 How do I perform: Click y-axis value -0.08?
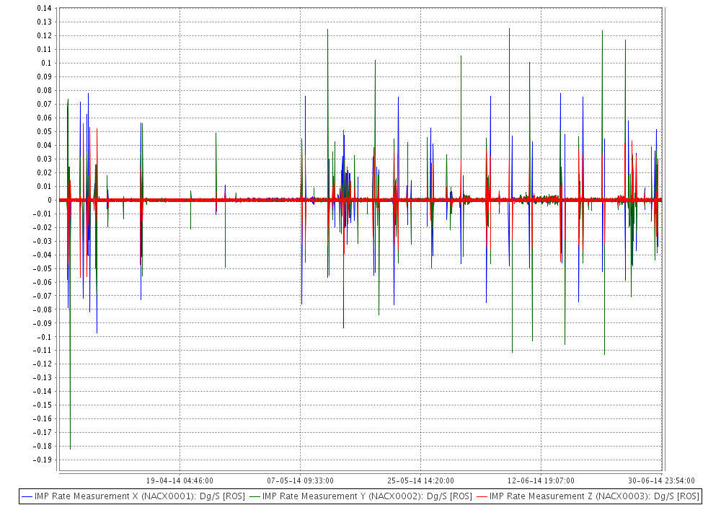point(43,309)
